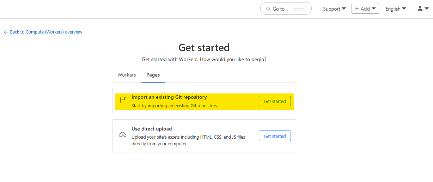Screen dimensions: 433x182
Task: Click the "Import an existing Git repository" heading
Action: click(169, 97)
